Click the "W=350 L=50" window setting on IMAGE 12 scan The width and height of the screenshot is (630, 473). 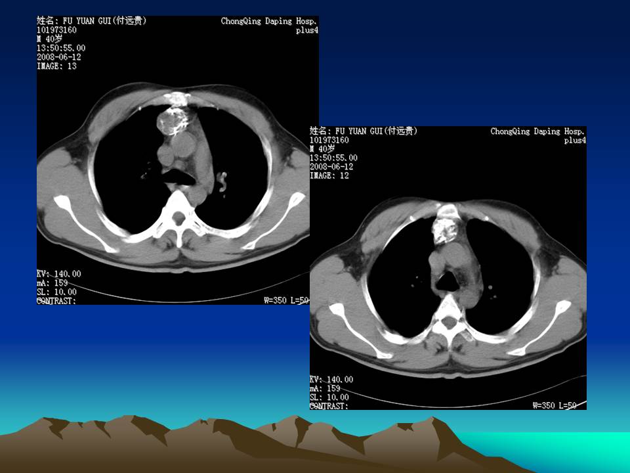(555, 405)
